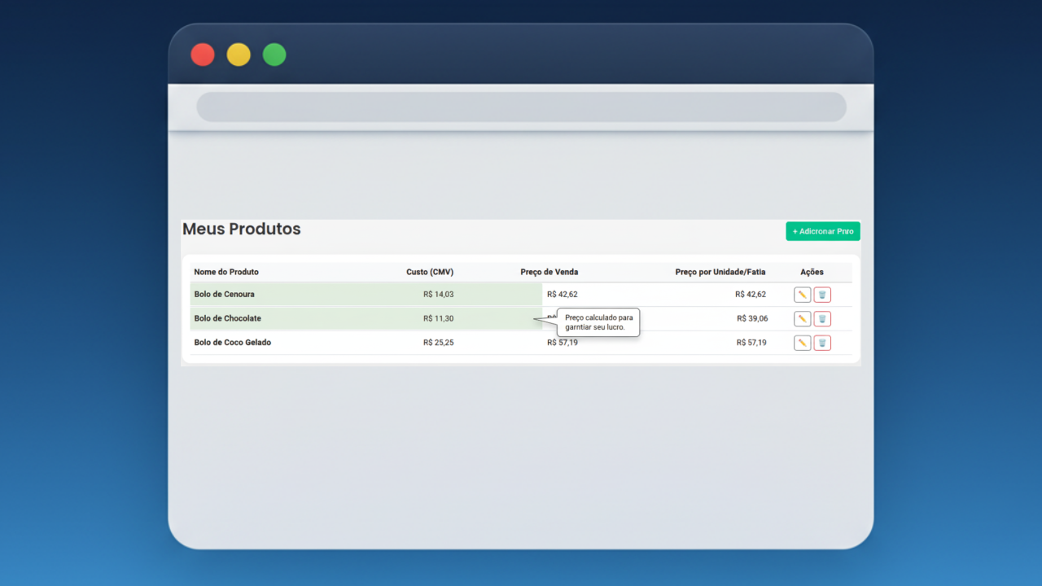Click the yellow minimize window button
The width and height of the screenshot is (1042, 586).
coord(239,55)
